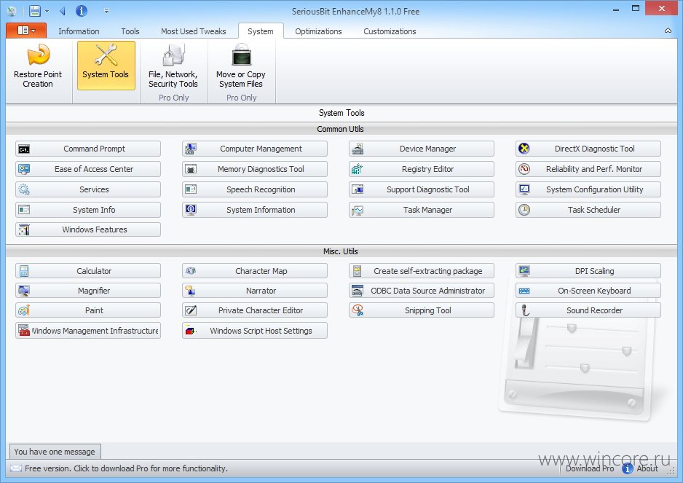Select System Tools in the ribbon
This screenshot has width=683, height=483.
pos(106,66)
